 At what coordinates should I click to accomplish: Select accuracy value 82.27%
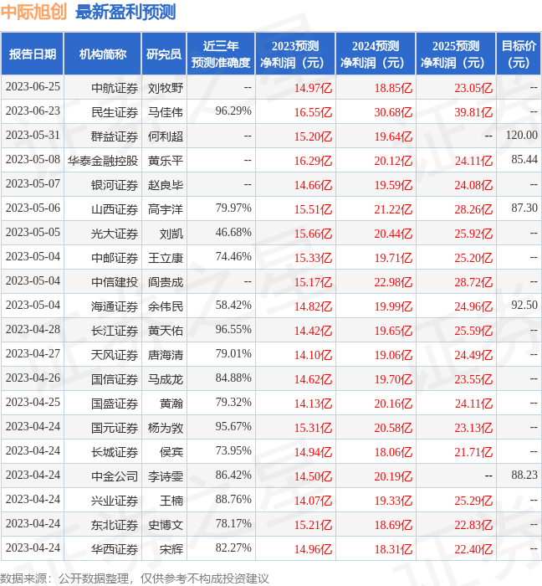[233, 547]
